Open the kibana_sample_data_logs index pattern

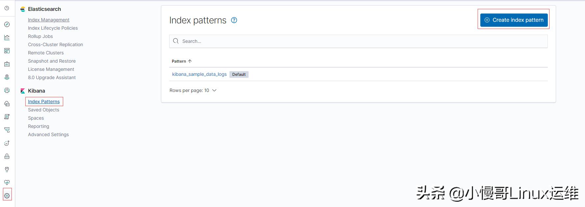[x=199, y=74]
